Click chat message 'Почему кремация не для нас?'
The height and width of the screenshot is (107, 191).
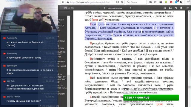[x=24, y=101]
